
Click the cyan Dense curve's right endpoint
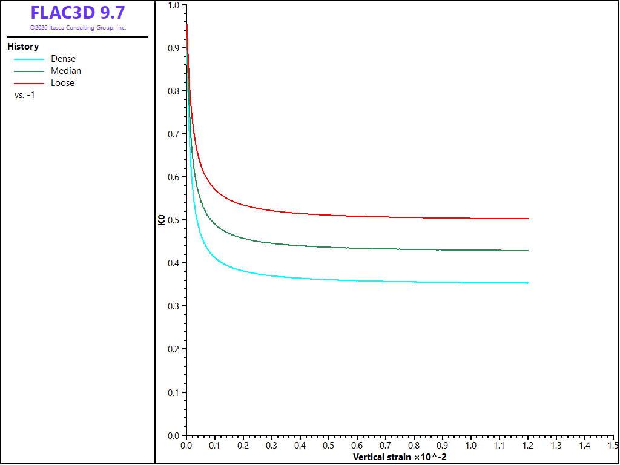pos(528,283)
